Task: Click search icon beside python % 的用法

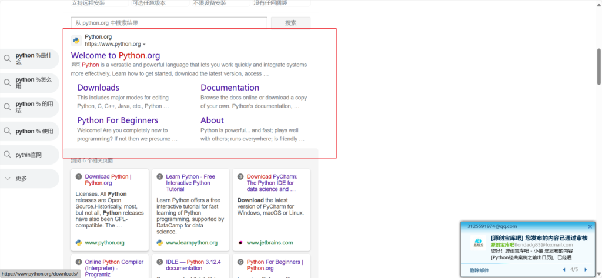Action: pos(7,107)
